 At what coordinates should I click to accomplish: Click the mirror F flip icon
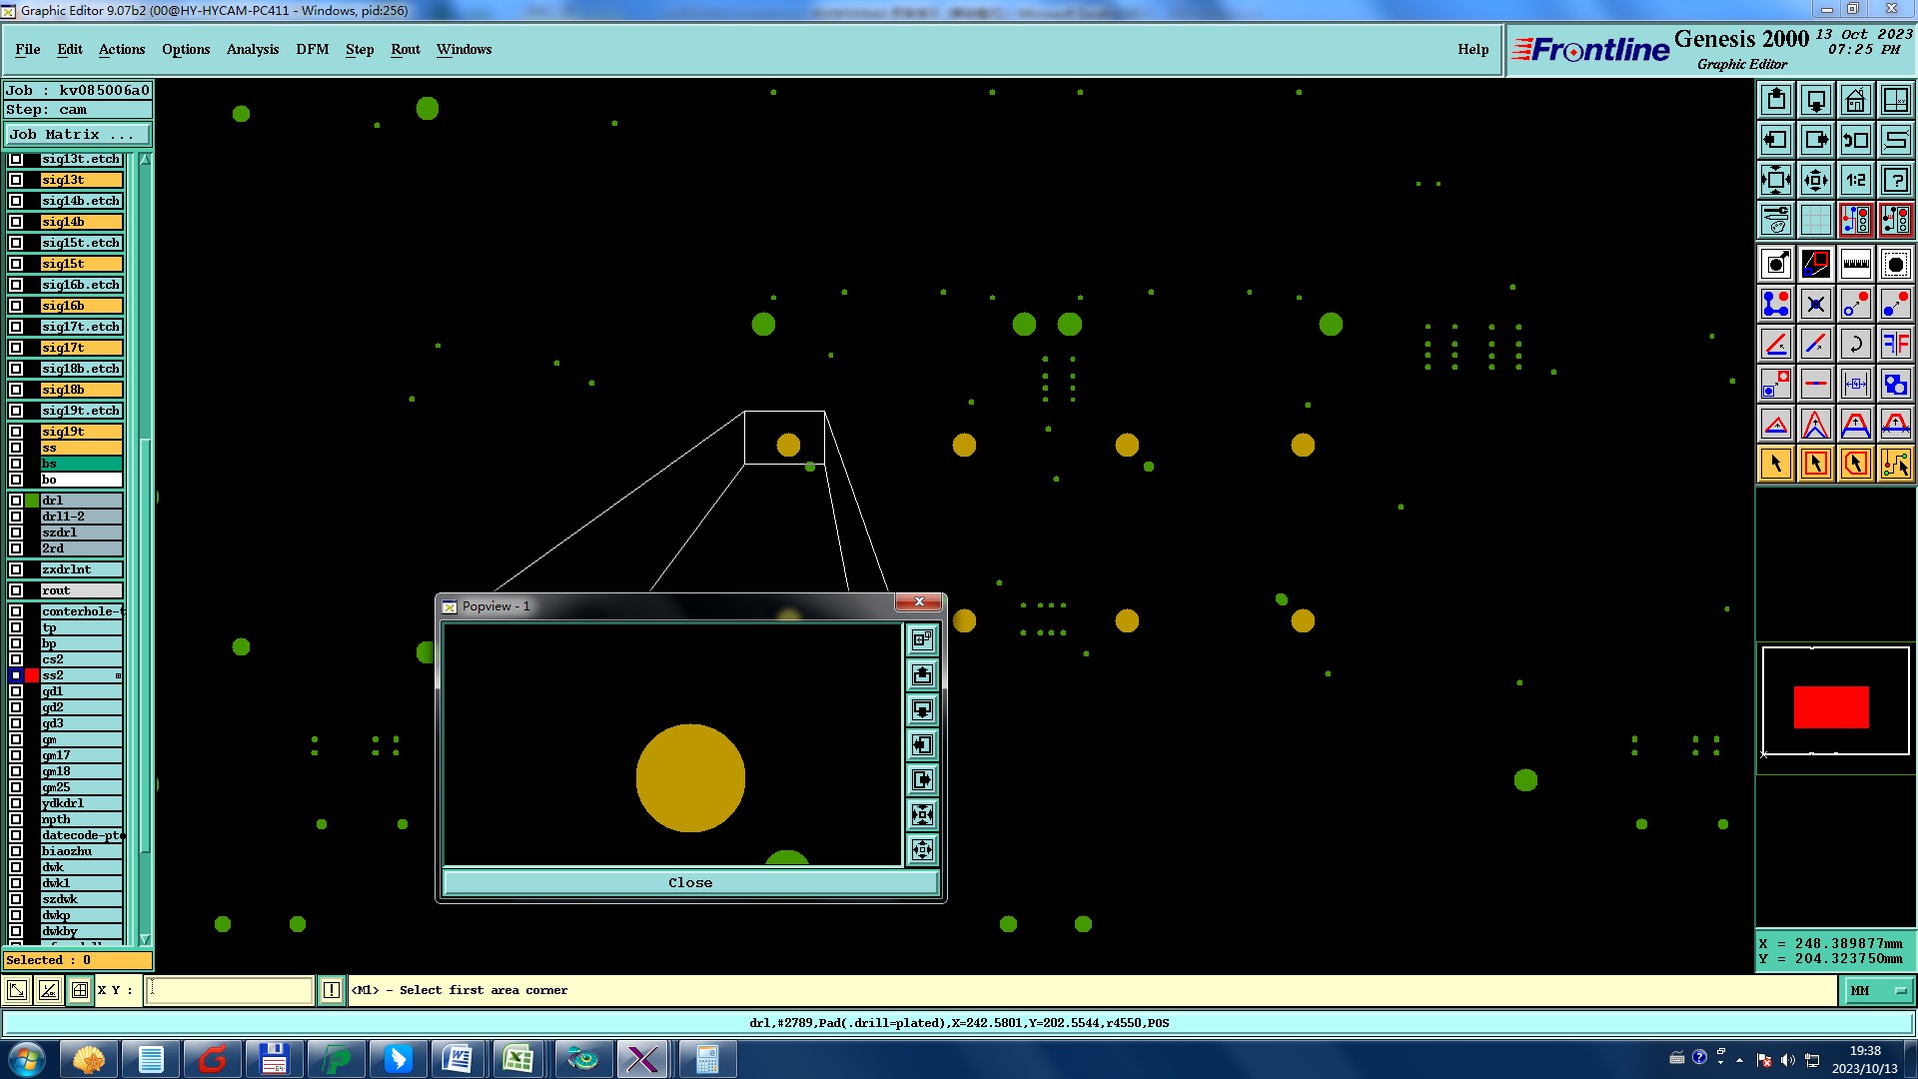tap(1896, 344)
